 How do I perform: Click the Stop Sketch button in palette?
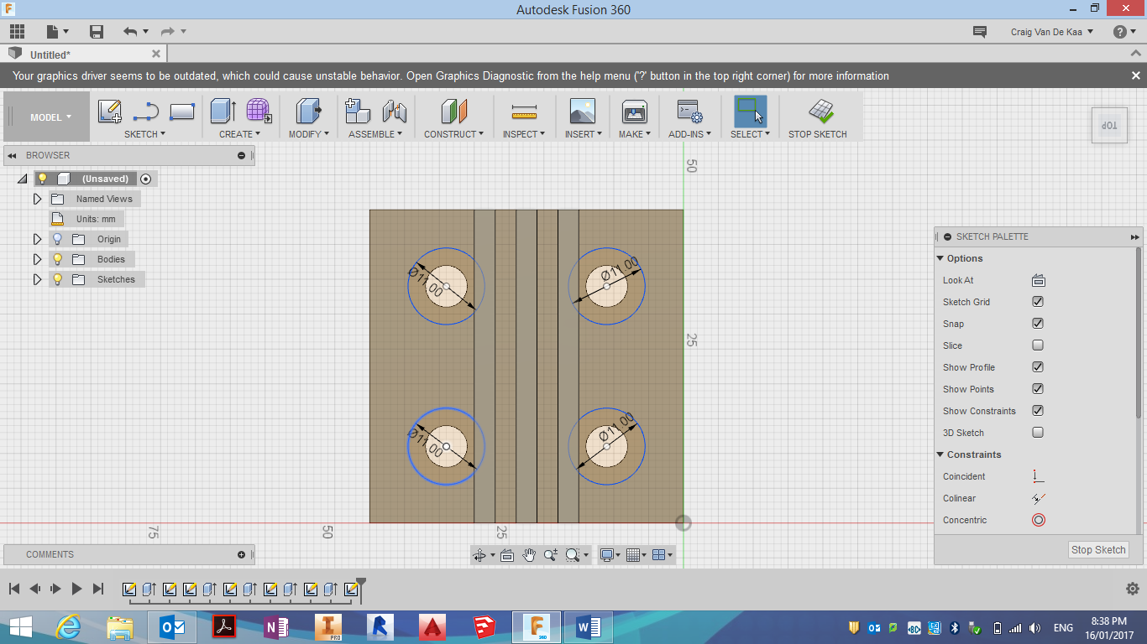1098,550
